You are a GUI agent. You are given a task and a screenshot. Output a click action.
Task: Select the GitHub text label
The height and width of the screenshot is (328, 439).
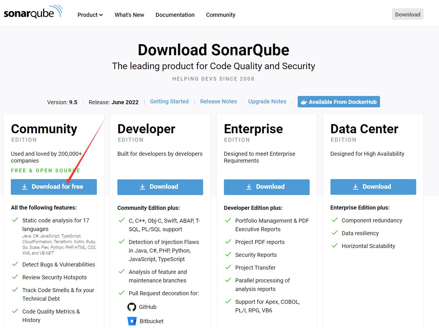[148, 307]
